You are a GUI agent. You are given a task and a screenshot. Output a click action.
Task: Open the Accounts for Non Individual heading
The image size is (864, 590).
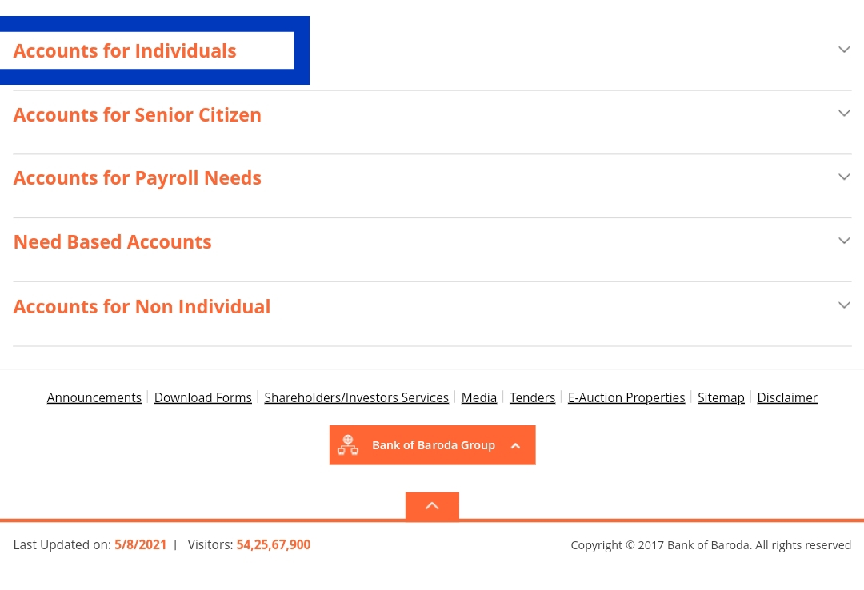tap(142, 307)
